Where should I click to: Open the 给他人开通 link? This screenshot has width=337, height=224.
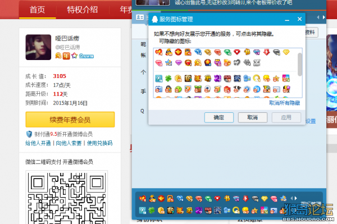coord(38,143)
